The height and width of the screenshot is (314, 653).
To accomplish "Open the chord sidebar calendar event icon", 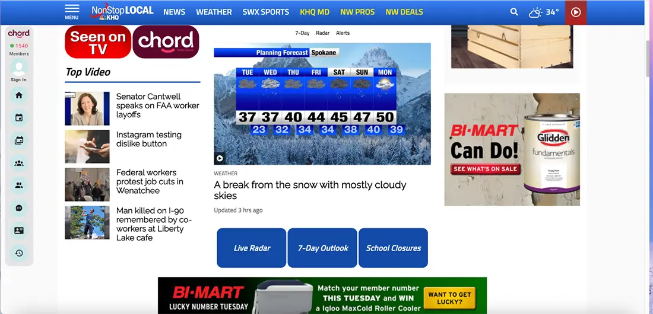I will tap(19, 118).
